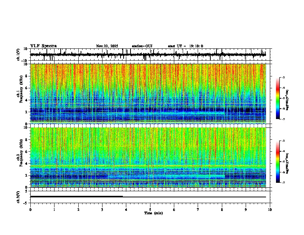This screenshot has width=304, height=235.
Task: Click time axis tick label "0"
Action: pyautogui.click(x=30, y=210)
